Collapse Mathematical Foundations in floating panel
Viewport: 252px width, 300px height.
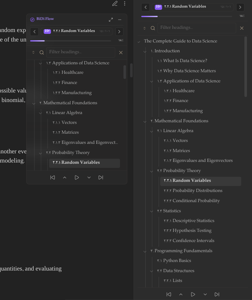(x=34, y=103)
